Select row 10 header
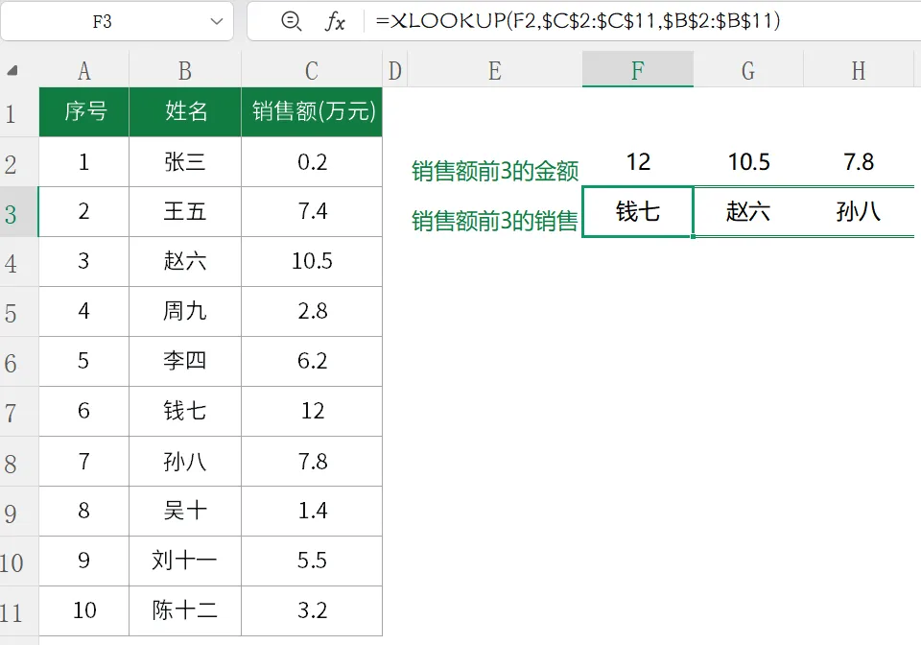This screenshot has width=921, height=645. 19,561
